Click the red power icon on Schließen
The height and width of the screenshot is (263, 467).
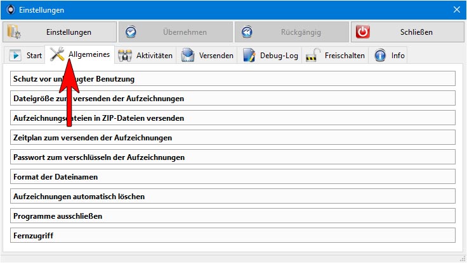point(363,32)
